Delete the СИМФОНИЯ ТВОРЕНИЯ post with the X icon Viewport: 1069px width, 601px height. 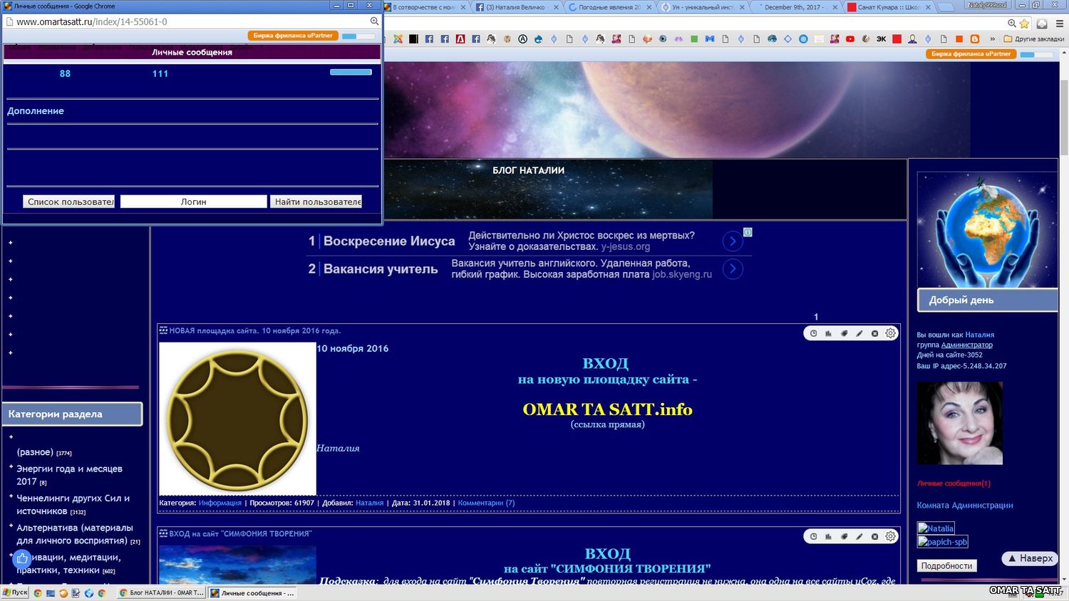[874, 536]
